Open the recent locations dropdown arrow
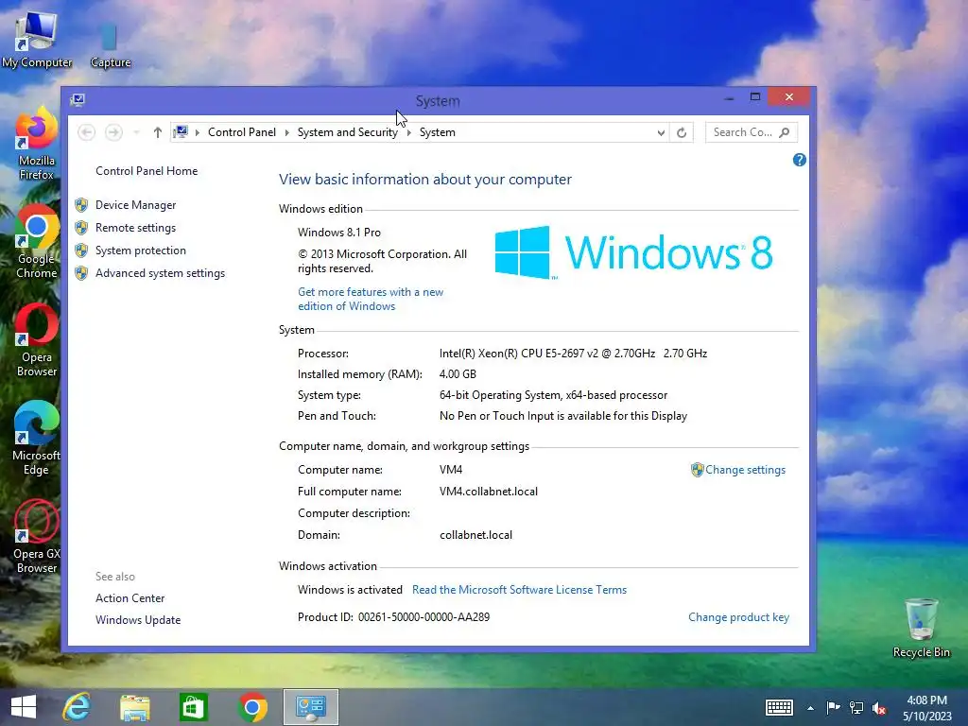Screen dimensions: 968x726 pos(136,132)
